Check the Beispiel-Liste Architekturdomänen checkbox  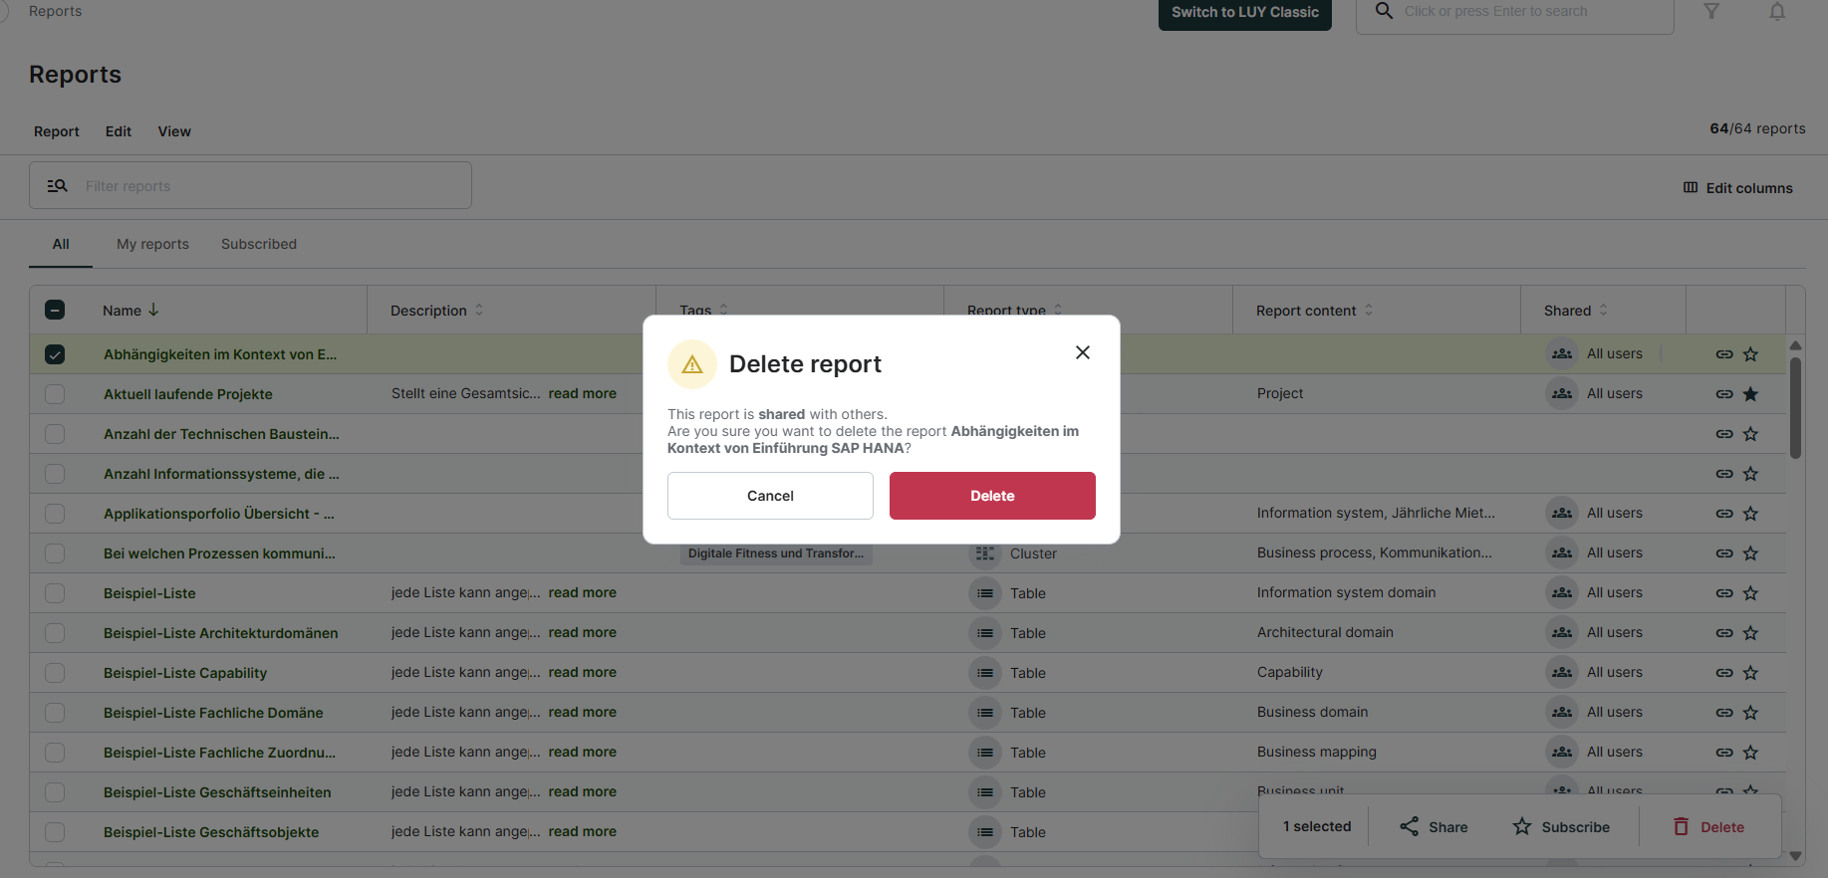pos(55,633)
